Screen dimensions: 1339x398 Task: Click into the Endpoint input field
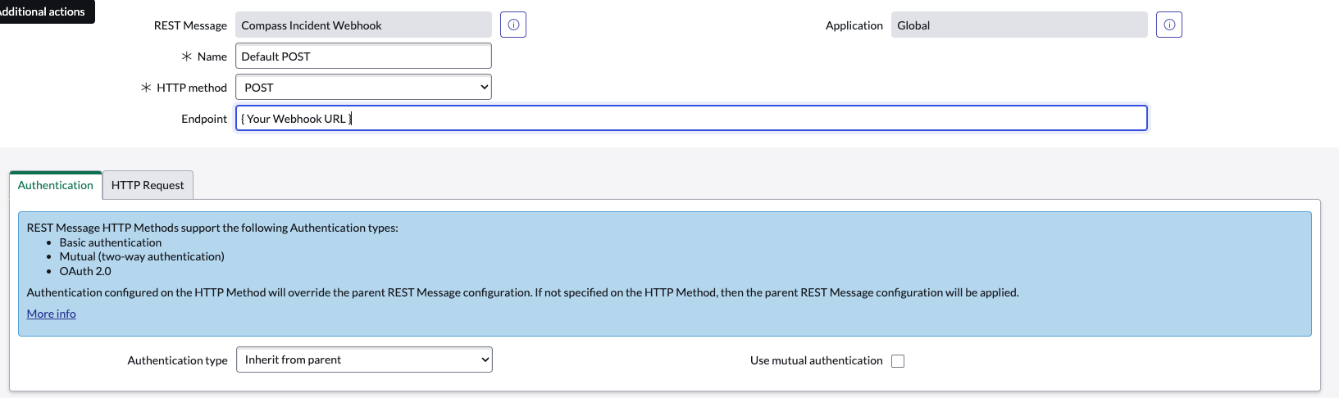tap(691, 118)
